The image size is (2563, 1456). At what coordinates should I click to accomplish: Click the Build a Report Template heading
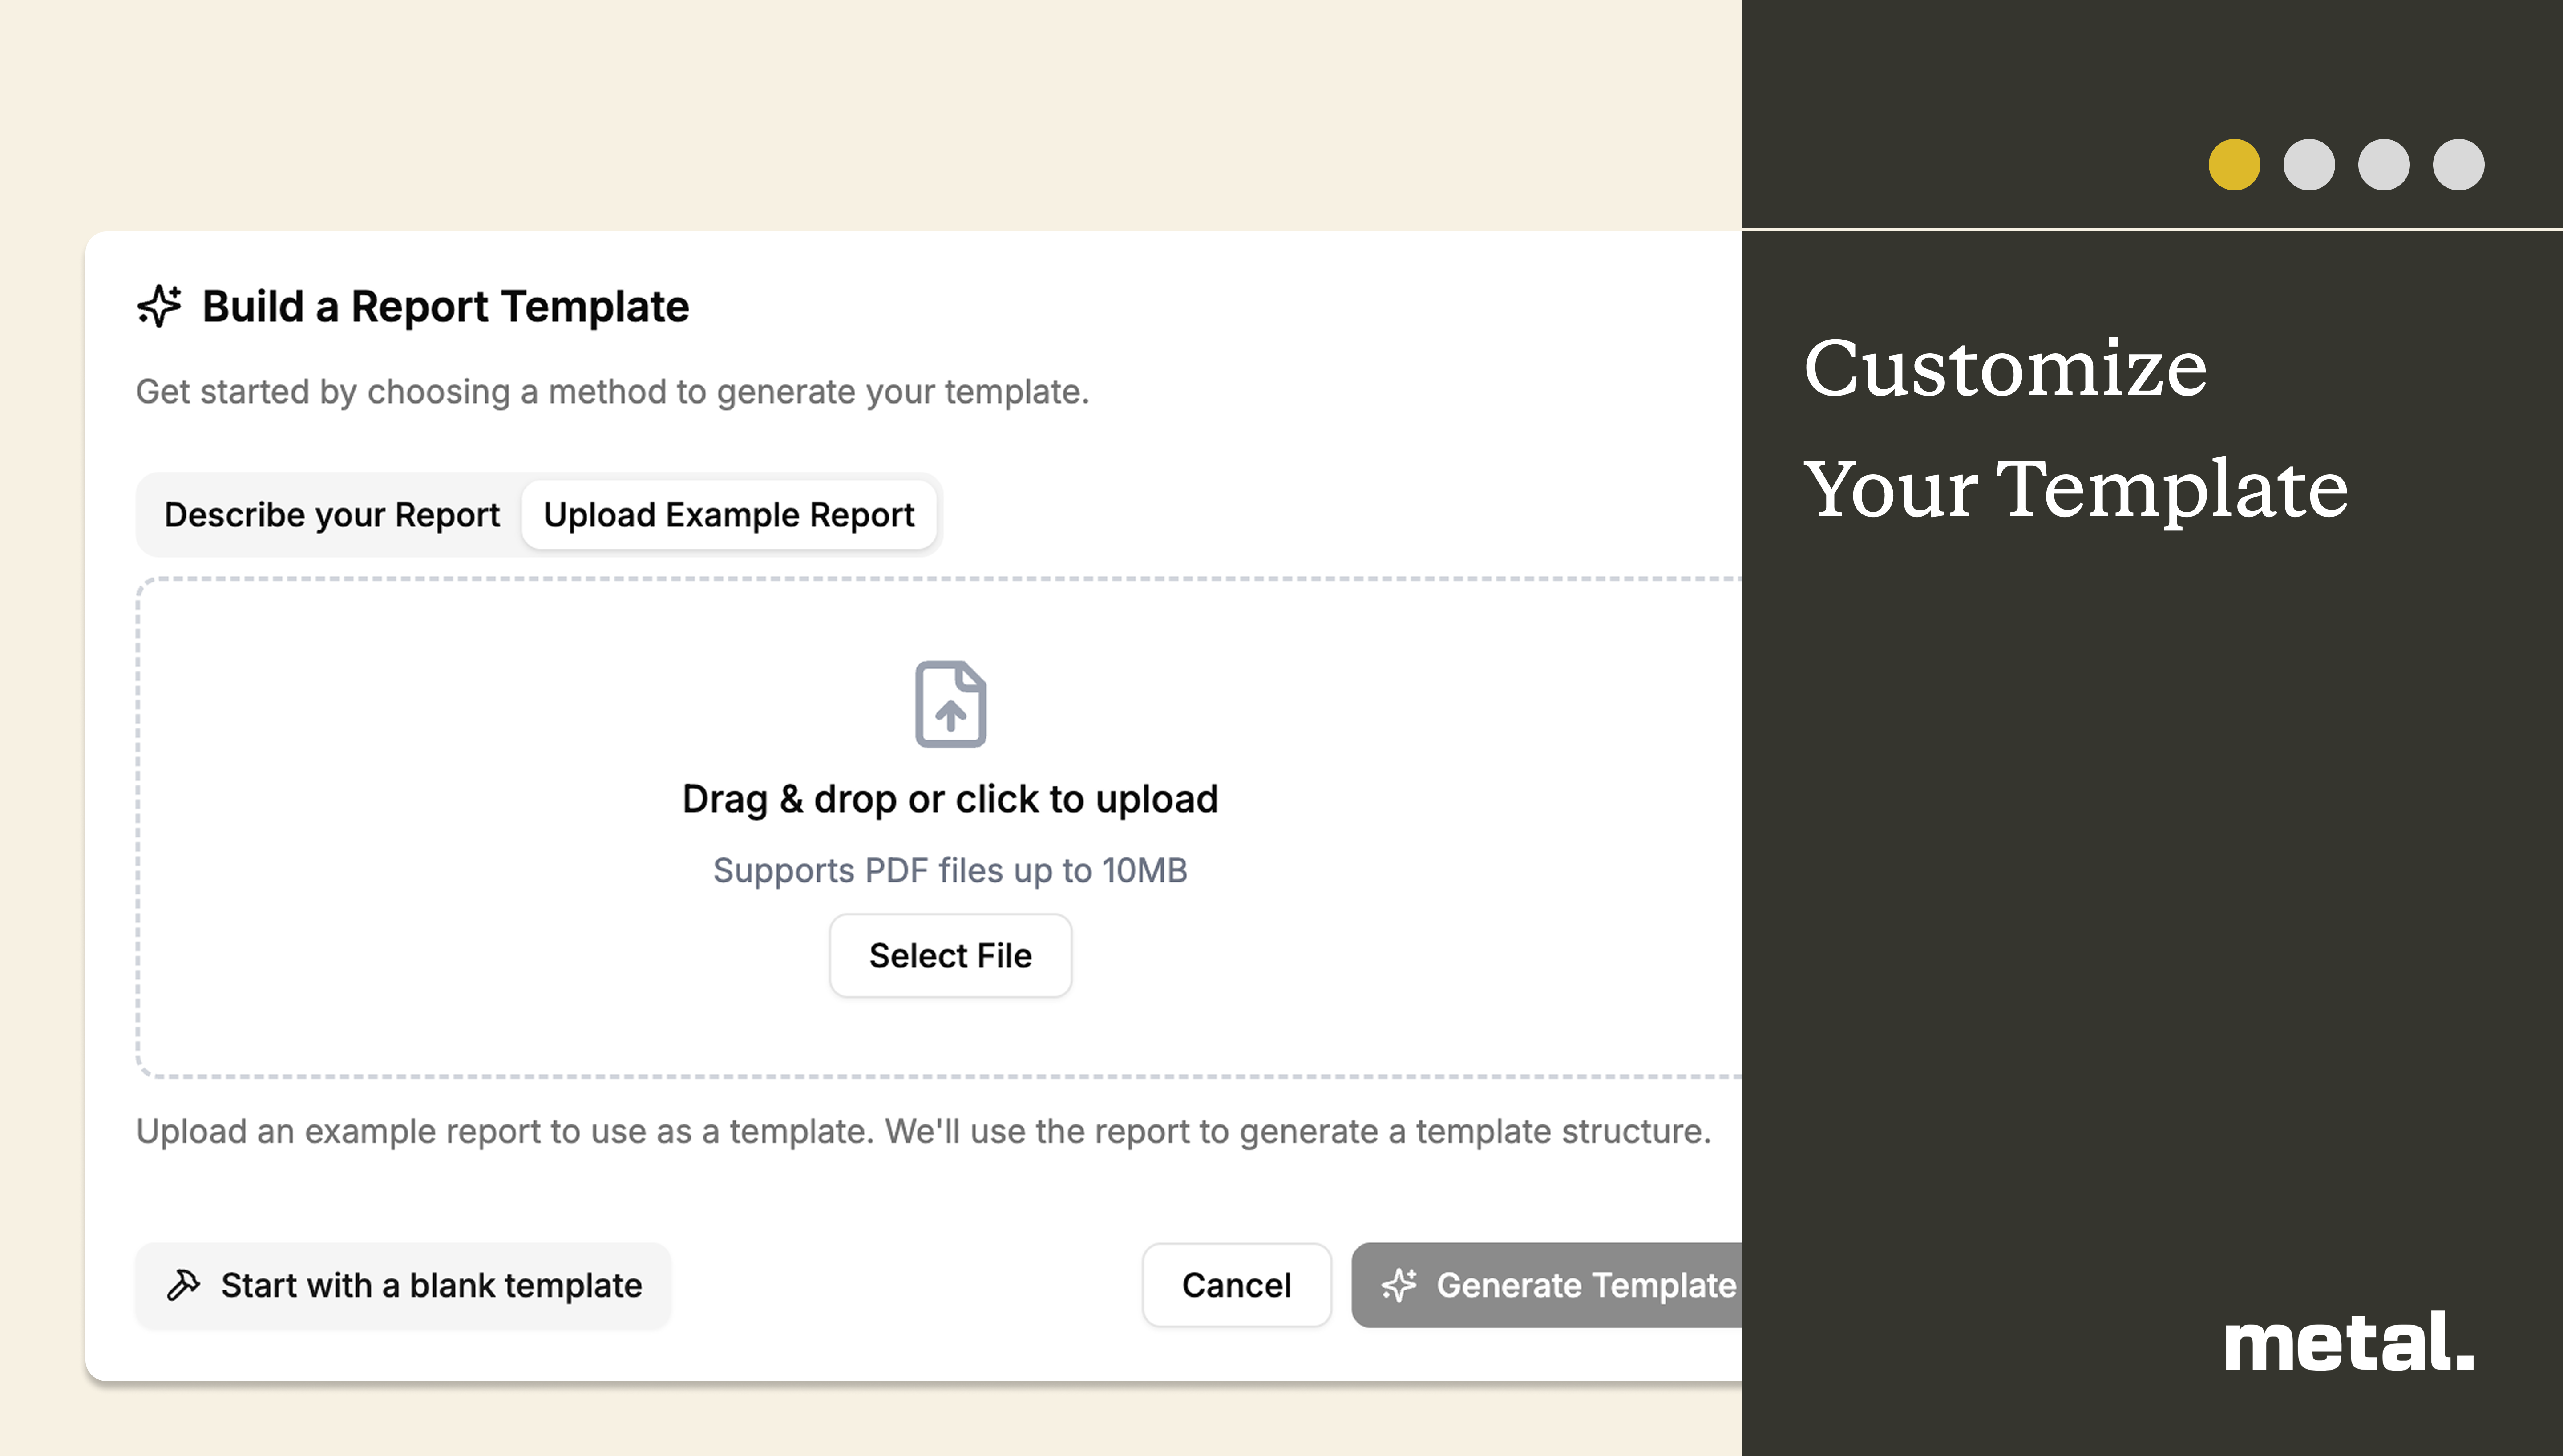pos(445,306)
